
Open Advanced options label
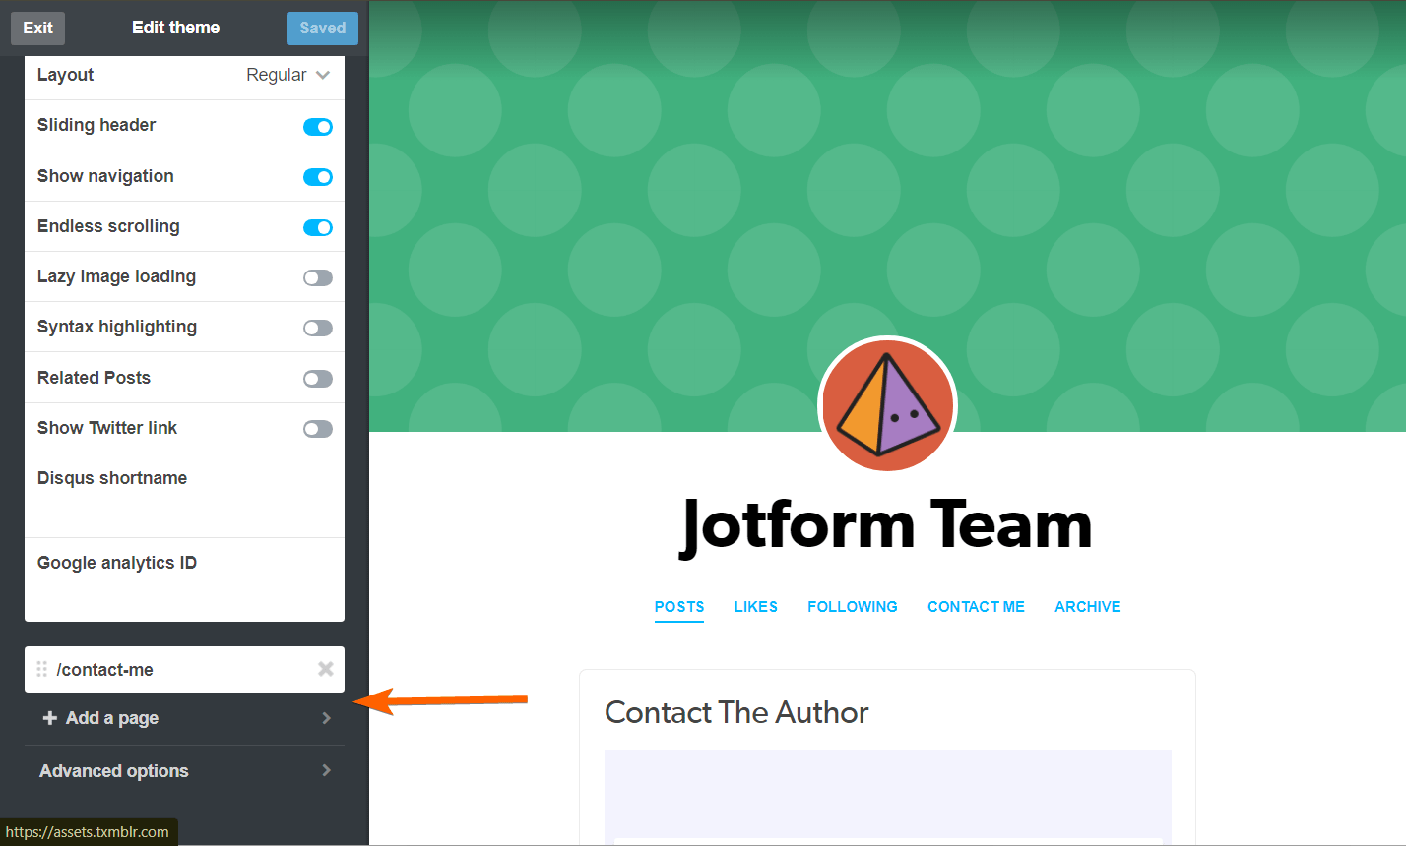pos(114,771)
